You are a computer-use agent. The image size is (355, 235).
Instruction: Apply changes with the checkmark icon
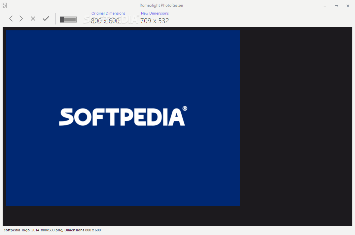coord(46,19)
